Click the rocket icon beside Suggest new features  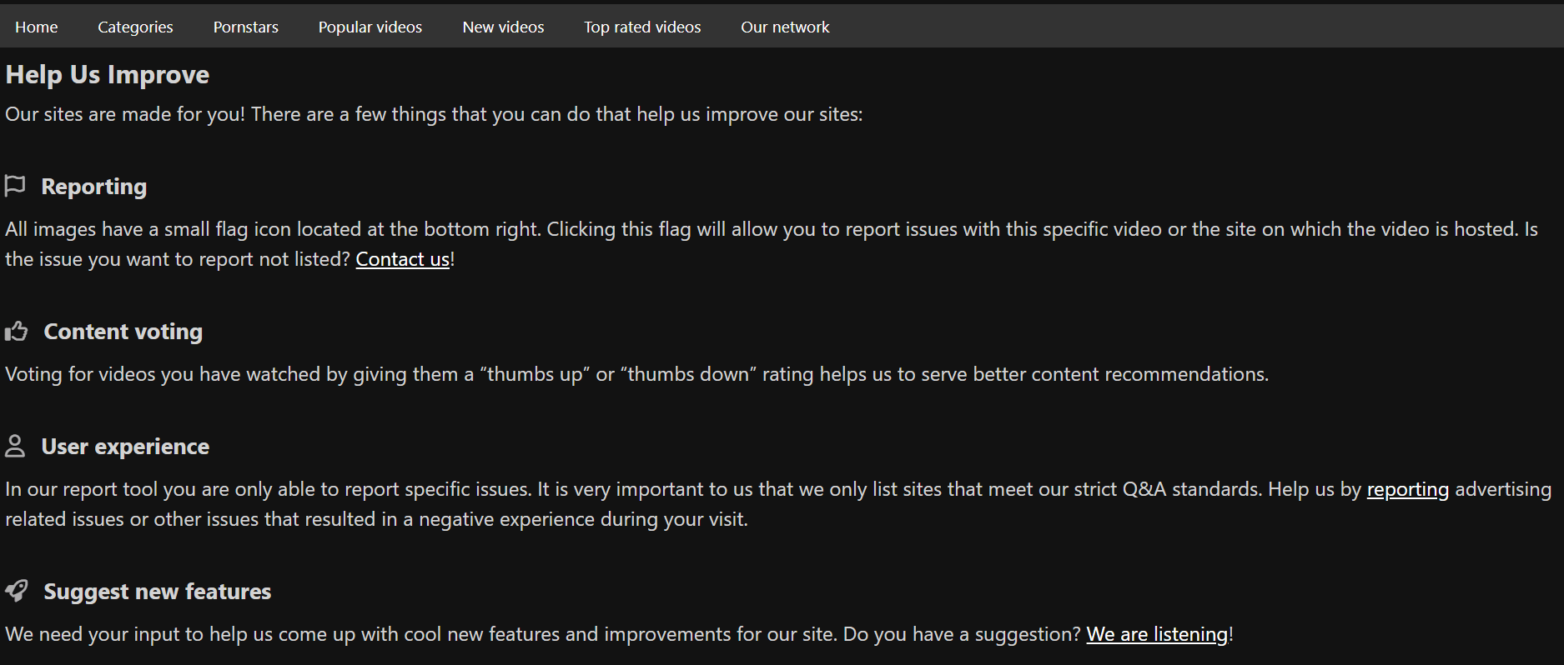tap(16, 591)
